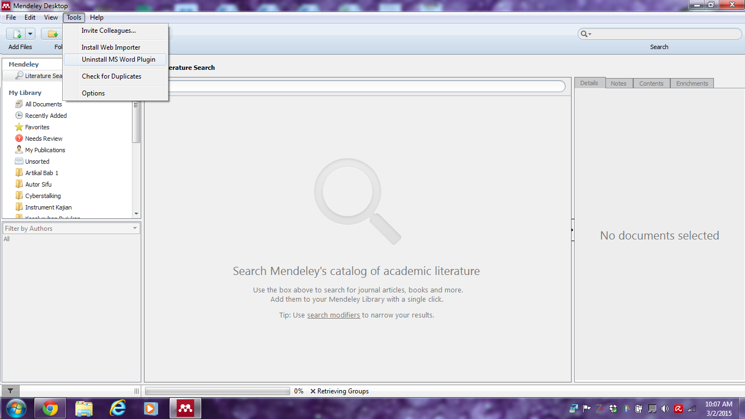Open All Documents in My Library
Image resolution: width=745 pixels, height=419 pixels.
[44, 104]
